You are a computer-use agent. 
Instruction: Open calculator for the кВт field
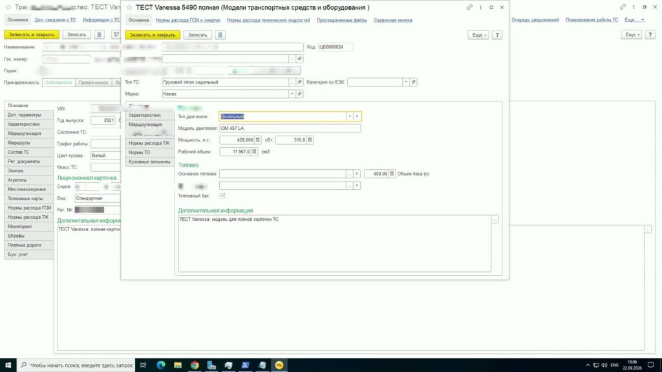(310, 140)
